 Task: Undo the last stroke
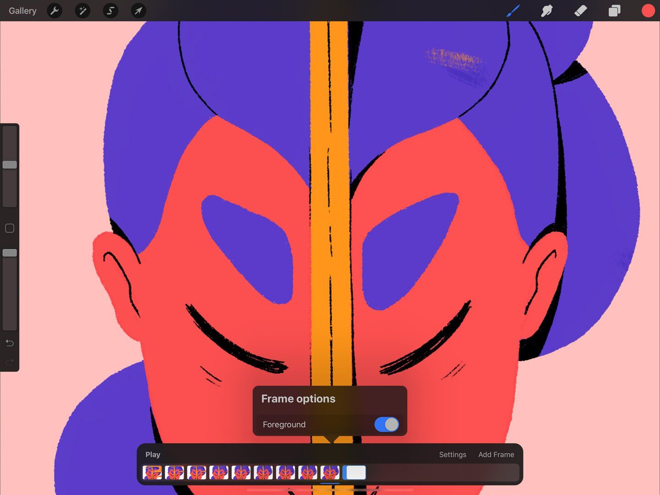9,343
